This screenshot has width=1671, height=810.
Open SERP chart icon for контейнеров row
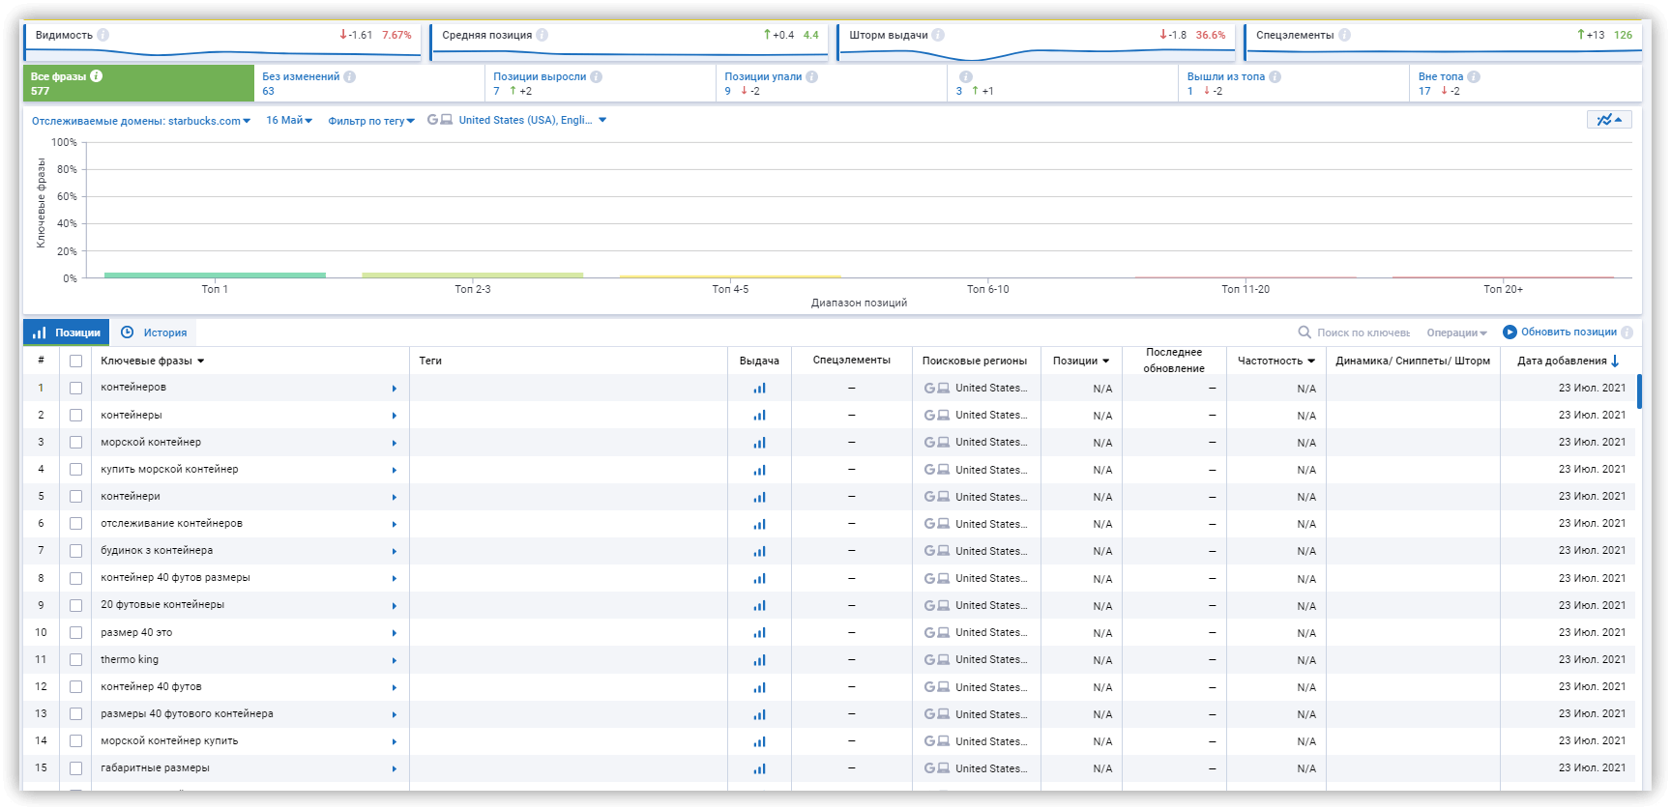pos(759,389)
